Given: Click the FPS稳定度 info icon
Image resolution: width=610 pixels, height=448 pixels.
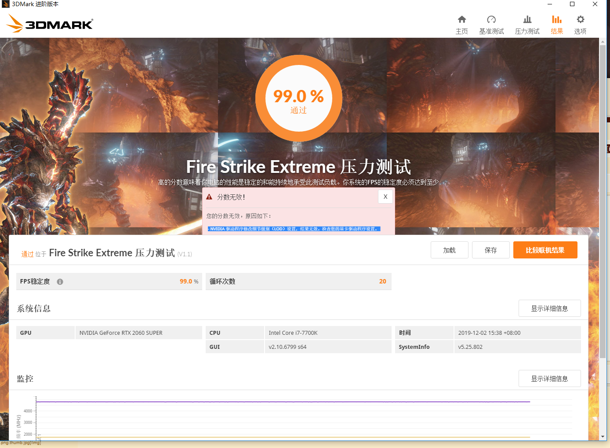Looking at the screenshot, I should (60, 281).
